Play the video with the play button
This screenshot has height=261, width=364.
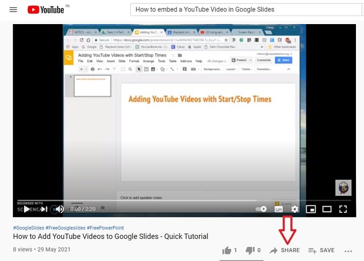[x=27, y=209]
